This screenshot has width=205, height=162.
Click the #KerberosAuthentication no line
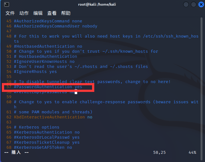47,132
